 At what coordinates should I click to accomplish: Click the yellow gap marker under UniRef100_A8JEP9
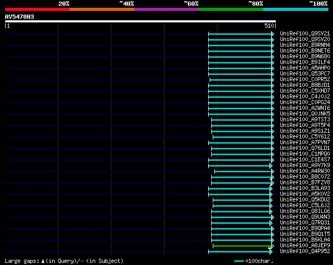click(270, 248)
